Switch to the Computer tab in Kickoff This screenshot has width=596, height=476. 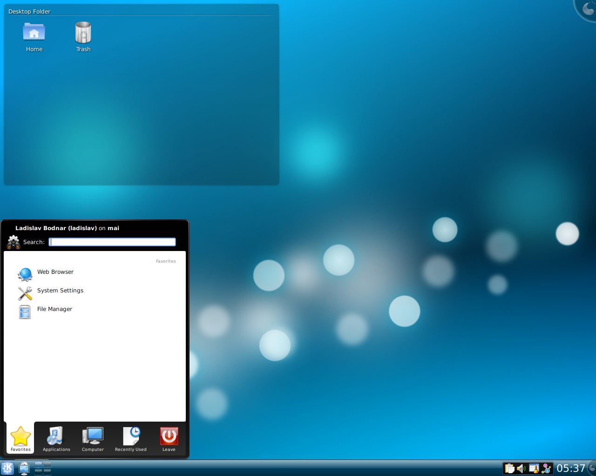[x=92, y=438]
